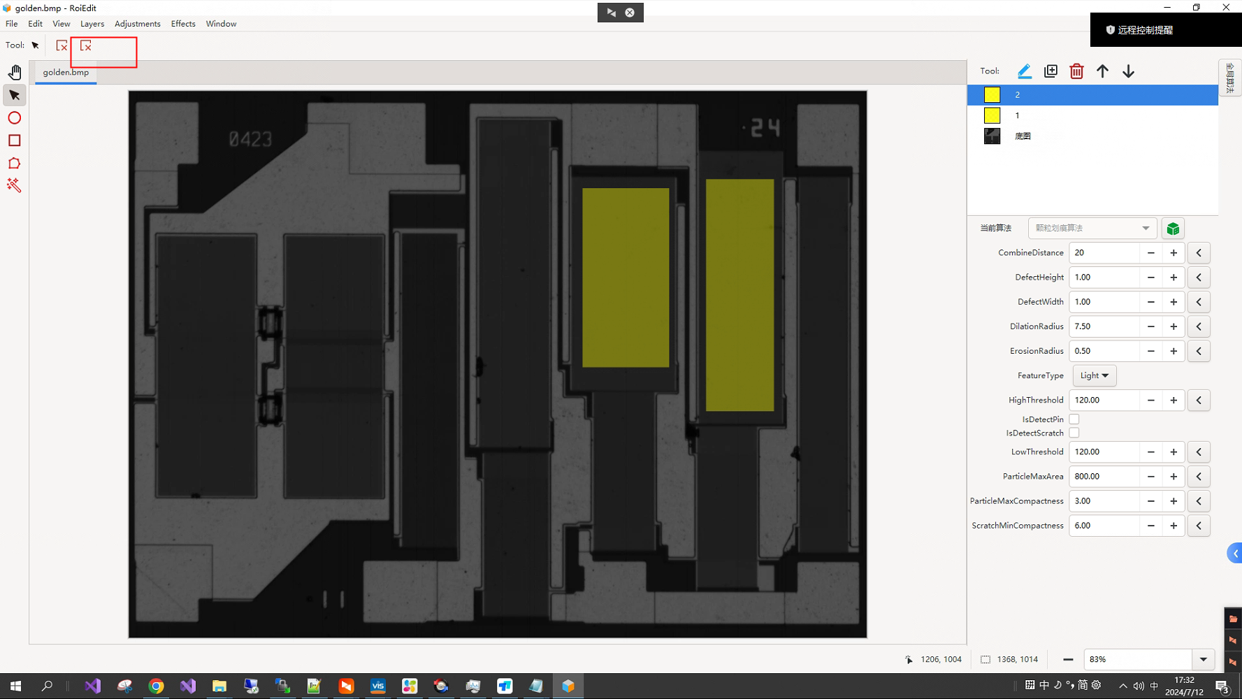
Task: Select the arrow pointer tool in left toolbar
Action: tap(15, 95)
